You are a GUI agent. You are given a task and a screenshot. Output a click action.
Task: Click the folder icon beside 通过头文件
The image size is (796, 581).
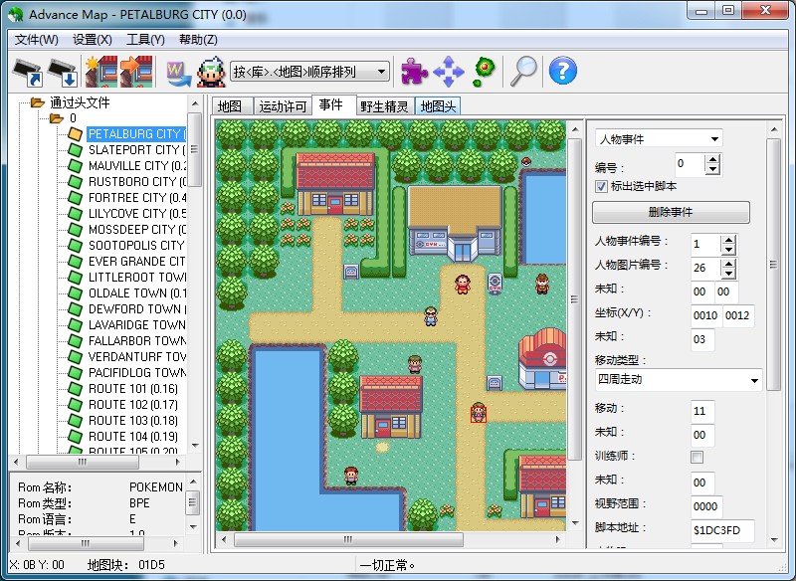click(x=38, y=103)
